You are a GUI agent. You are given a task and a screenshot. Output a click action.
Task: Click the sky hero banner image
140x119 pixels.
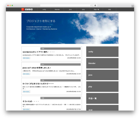coord(70,28)
